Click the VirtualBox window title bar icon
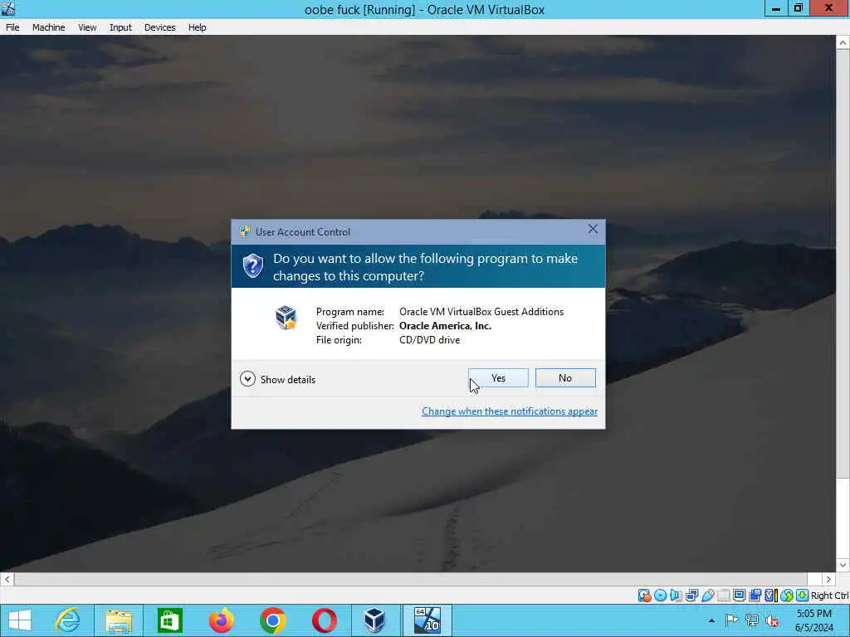This screenshot has width=850, height=637. [8, 8]
